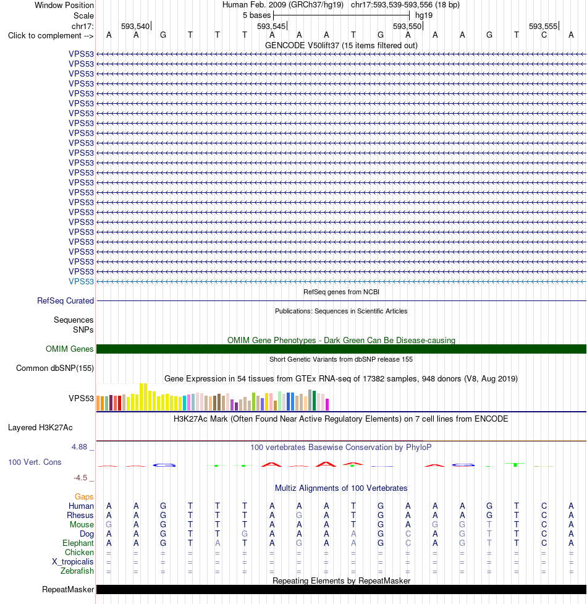Click the 593,550 ruler position marker

click(x=408, y=26)
